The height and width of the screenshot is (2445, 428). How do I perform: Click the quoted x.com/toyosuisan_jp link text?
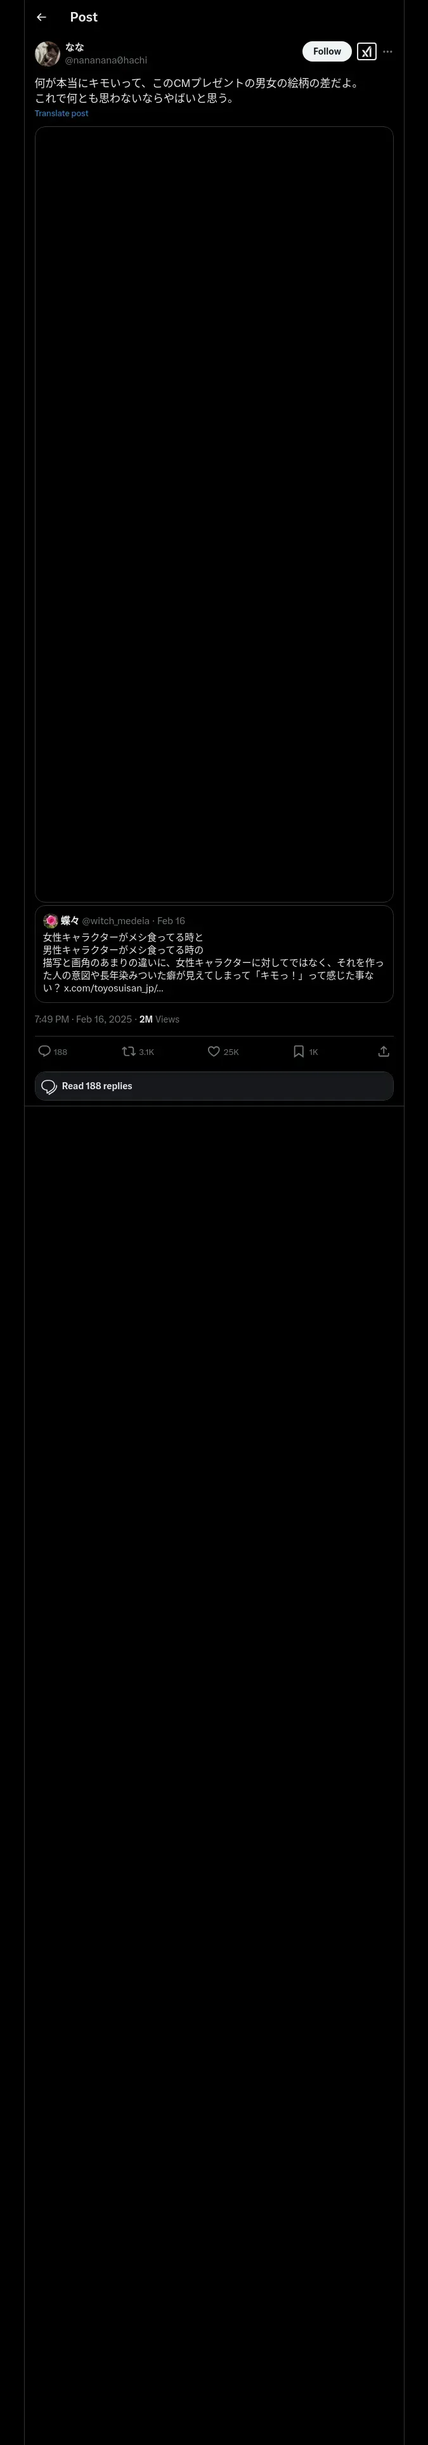[x=114, y=988]
